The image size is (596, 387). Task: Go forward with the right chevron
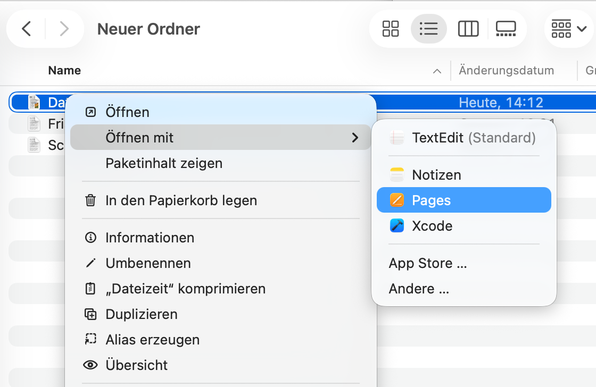click(64, 29)
